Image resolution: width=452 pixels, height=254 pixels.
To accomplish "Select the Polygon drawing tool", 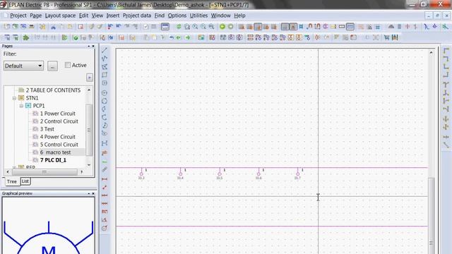I will [x=105, y=67].
